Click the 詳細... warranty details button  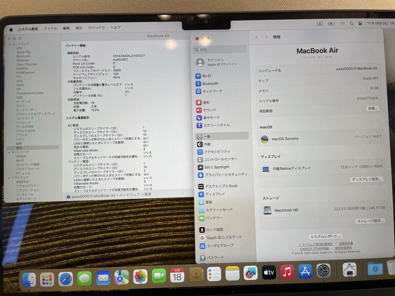click(x=373, y=108)
